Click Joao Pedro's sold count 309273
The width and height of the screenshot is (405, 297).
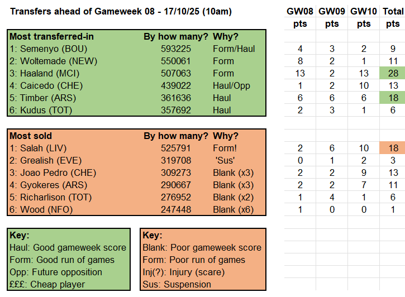tap(175, 173)
